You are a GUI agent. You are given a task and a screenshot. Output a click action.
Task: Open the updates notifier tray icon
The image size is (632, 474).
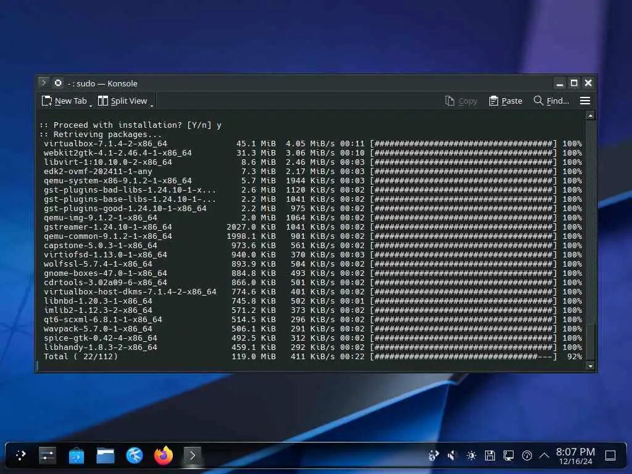pyautogui.click(x=433, y=455)
